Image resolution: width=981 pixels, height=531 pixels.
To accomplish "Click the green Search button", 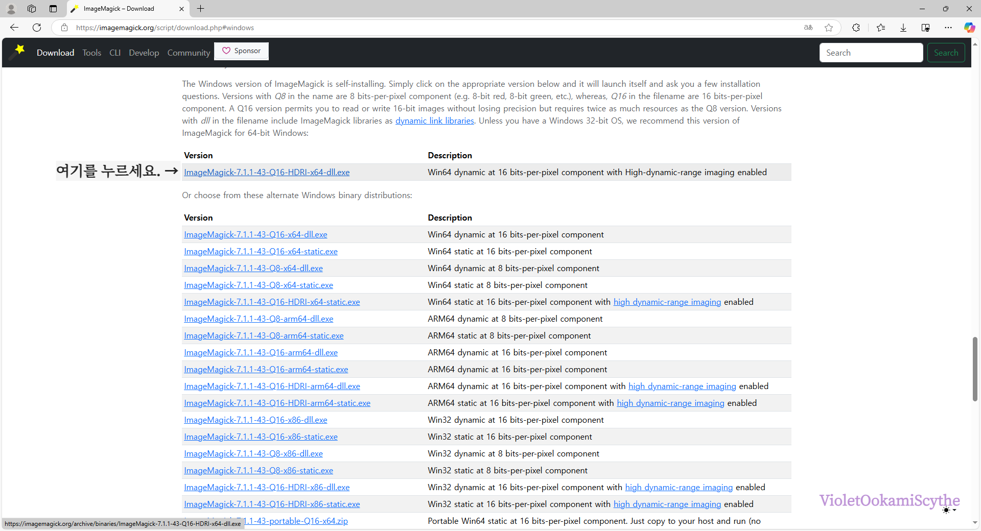I will pyautogui.click(x=946, y=53).
